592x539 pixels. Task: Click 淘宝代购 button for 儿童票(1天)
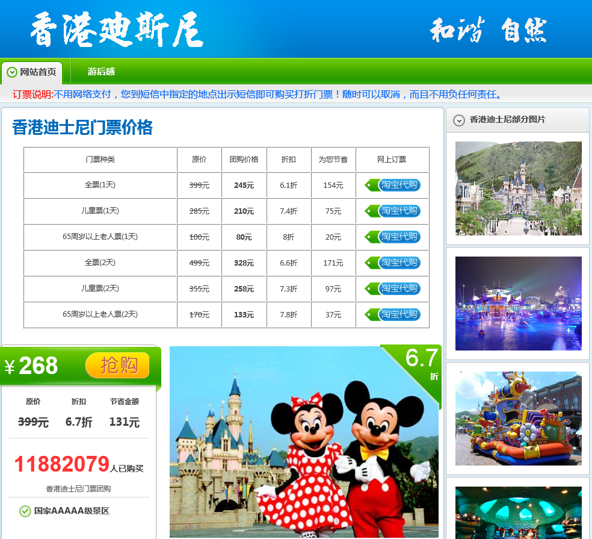click(393, 211)
